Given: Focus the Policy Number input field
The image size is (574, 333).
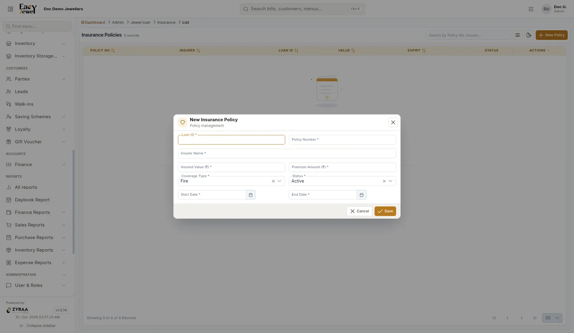Looking at the screenshot, I should pyautogui.click(x=342, y=140).
